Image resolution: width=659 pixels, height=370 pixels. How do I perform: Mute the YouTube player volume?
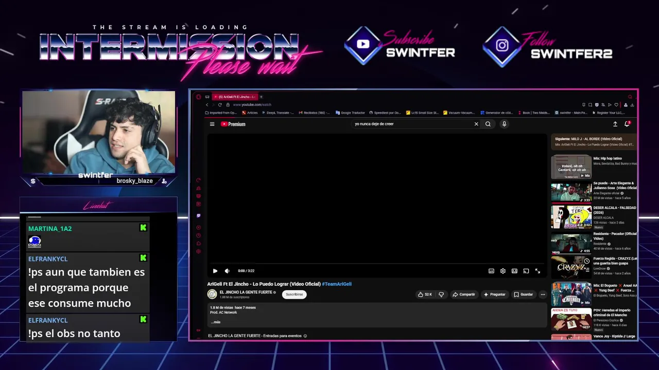point(227,271)
